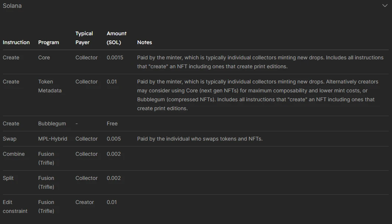Click the Combine instruction cell
This screenshot has height=224, width=392.
[x=14, y=154]
